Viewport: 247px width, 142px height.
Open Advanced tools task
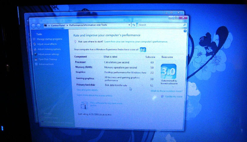(46, 64)
